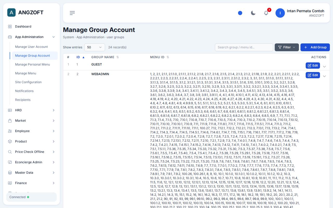Click the App Administration icon
Image resolution: width=333 pixels, height=208 pixels.
pos(10,37)
